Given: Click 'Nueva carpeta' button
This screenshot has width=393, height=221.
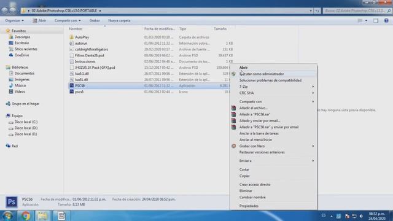Looking at the screenshot, I should click(119, 20).
